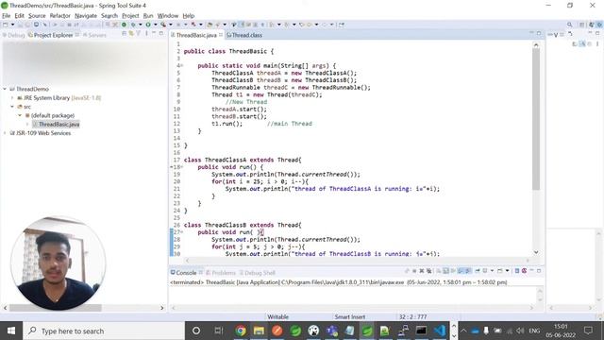The image size is (604, 340).
Task: Click the toolbar search magnifier icon
Action: coord(569,25)
